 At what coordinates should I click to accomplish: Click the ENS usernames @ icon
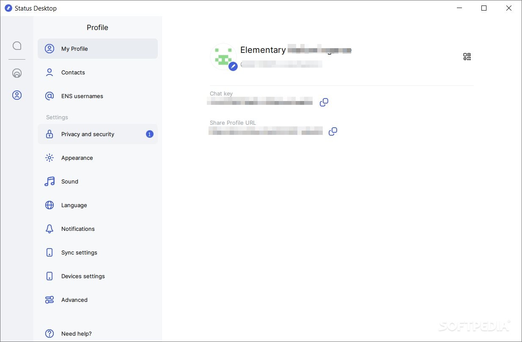(49, 96)
